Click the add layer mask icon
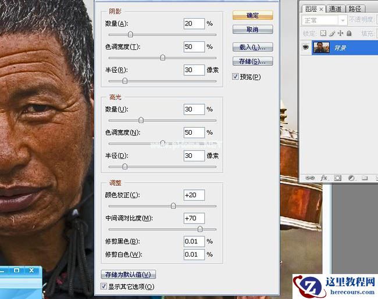 tap(337, 178)
